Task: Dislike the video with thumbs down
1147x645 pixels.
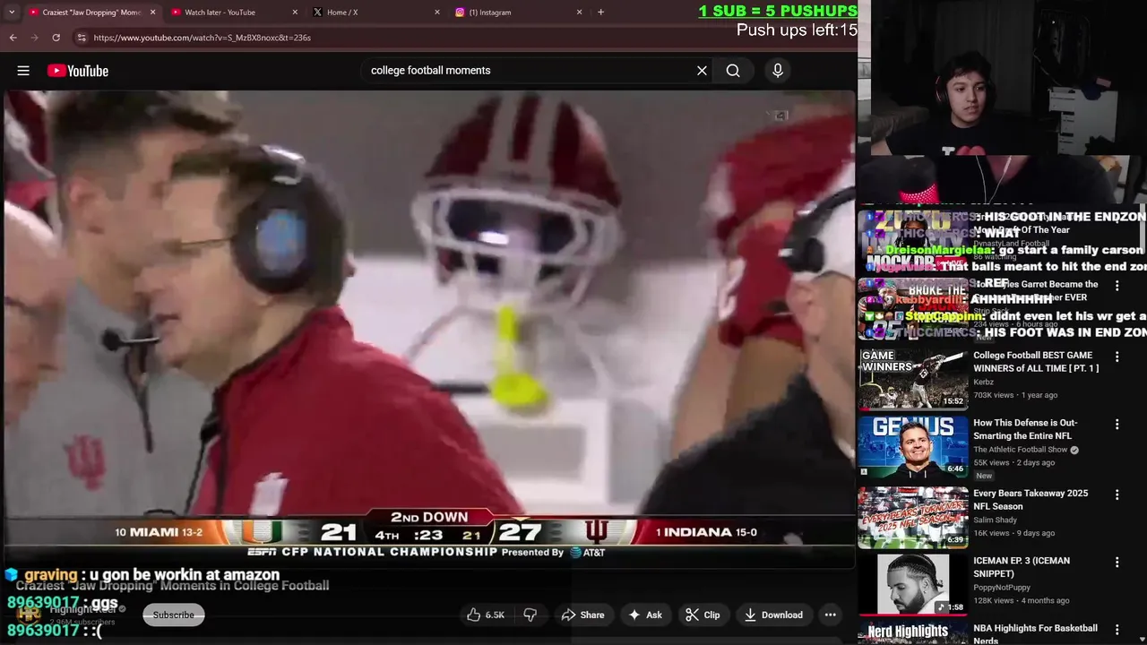Action: coord(530,615)
